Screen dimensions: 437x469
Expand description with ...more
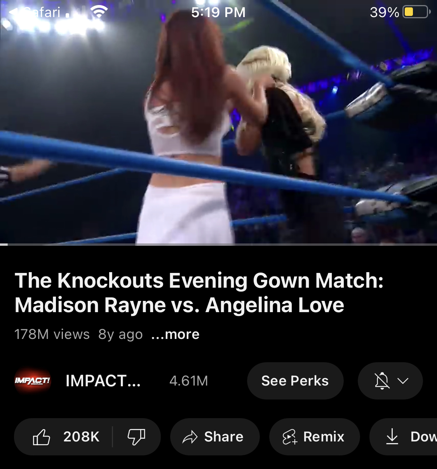(x=175, y=334)
